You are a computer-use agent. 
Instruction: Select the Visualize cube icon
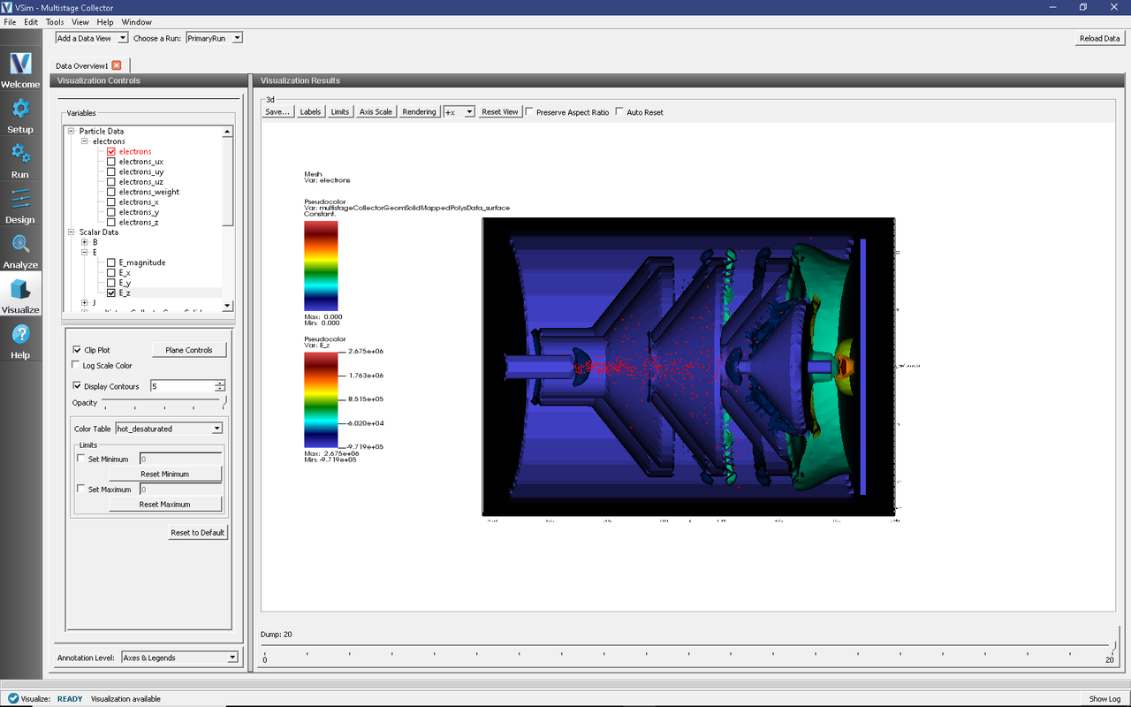20,295
